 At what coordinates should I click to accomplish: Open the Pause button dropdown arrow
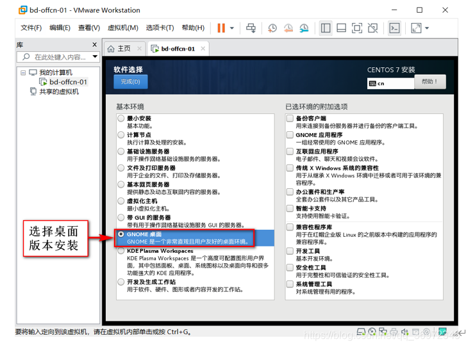click(x=232, y=28)
